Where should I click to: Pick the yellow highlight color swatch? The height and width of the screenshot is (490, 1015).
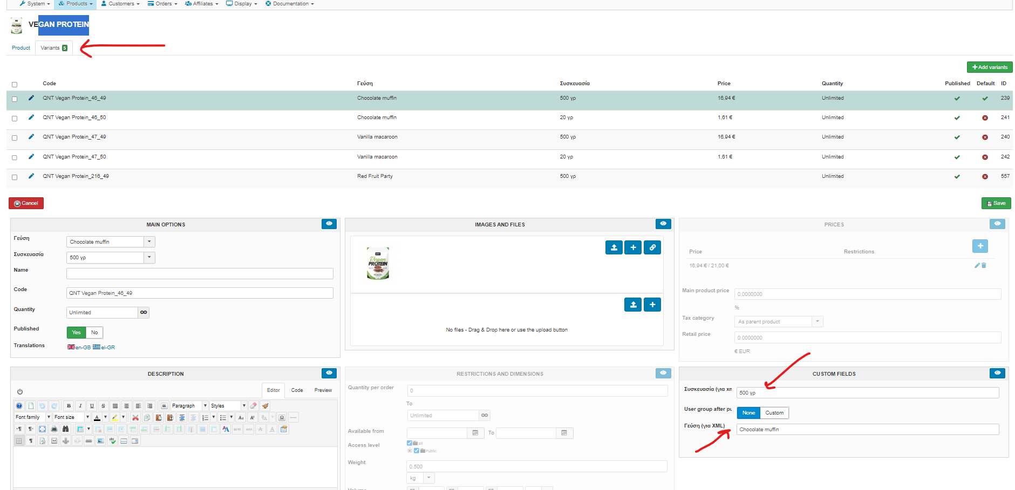(115, 417)
